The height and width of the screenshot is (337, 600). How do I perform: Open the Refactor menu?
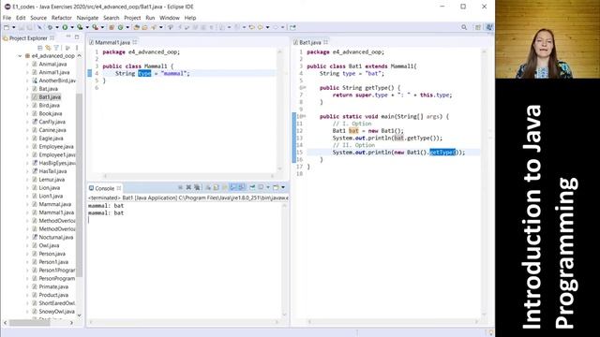[62, 18]
